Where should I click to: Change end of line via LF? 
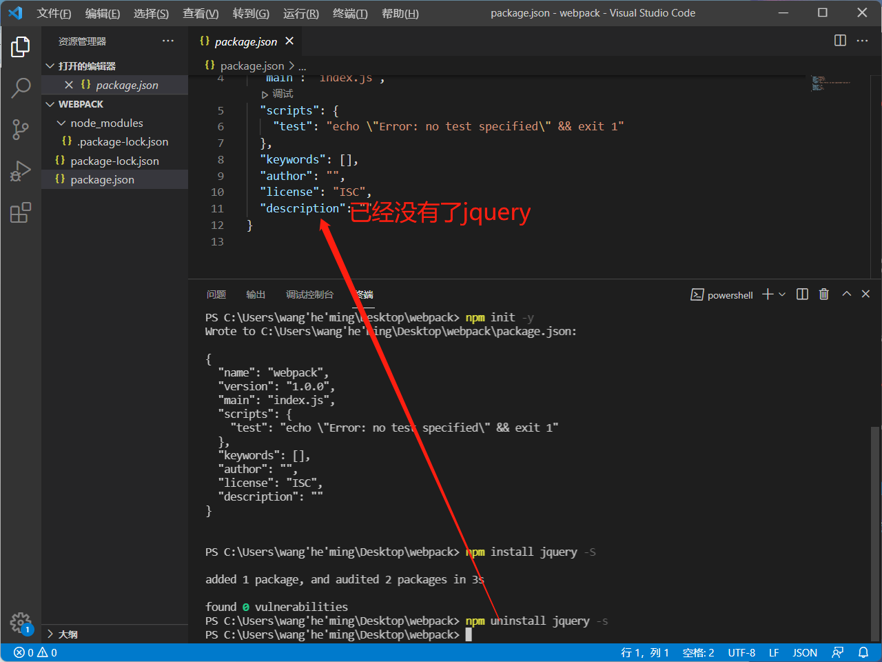(774, 652)
